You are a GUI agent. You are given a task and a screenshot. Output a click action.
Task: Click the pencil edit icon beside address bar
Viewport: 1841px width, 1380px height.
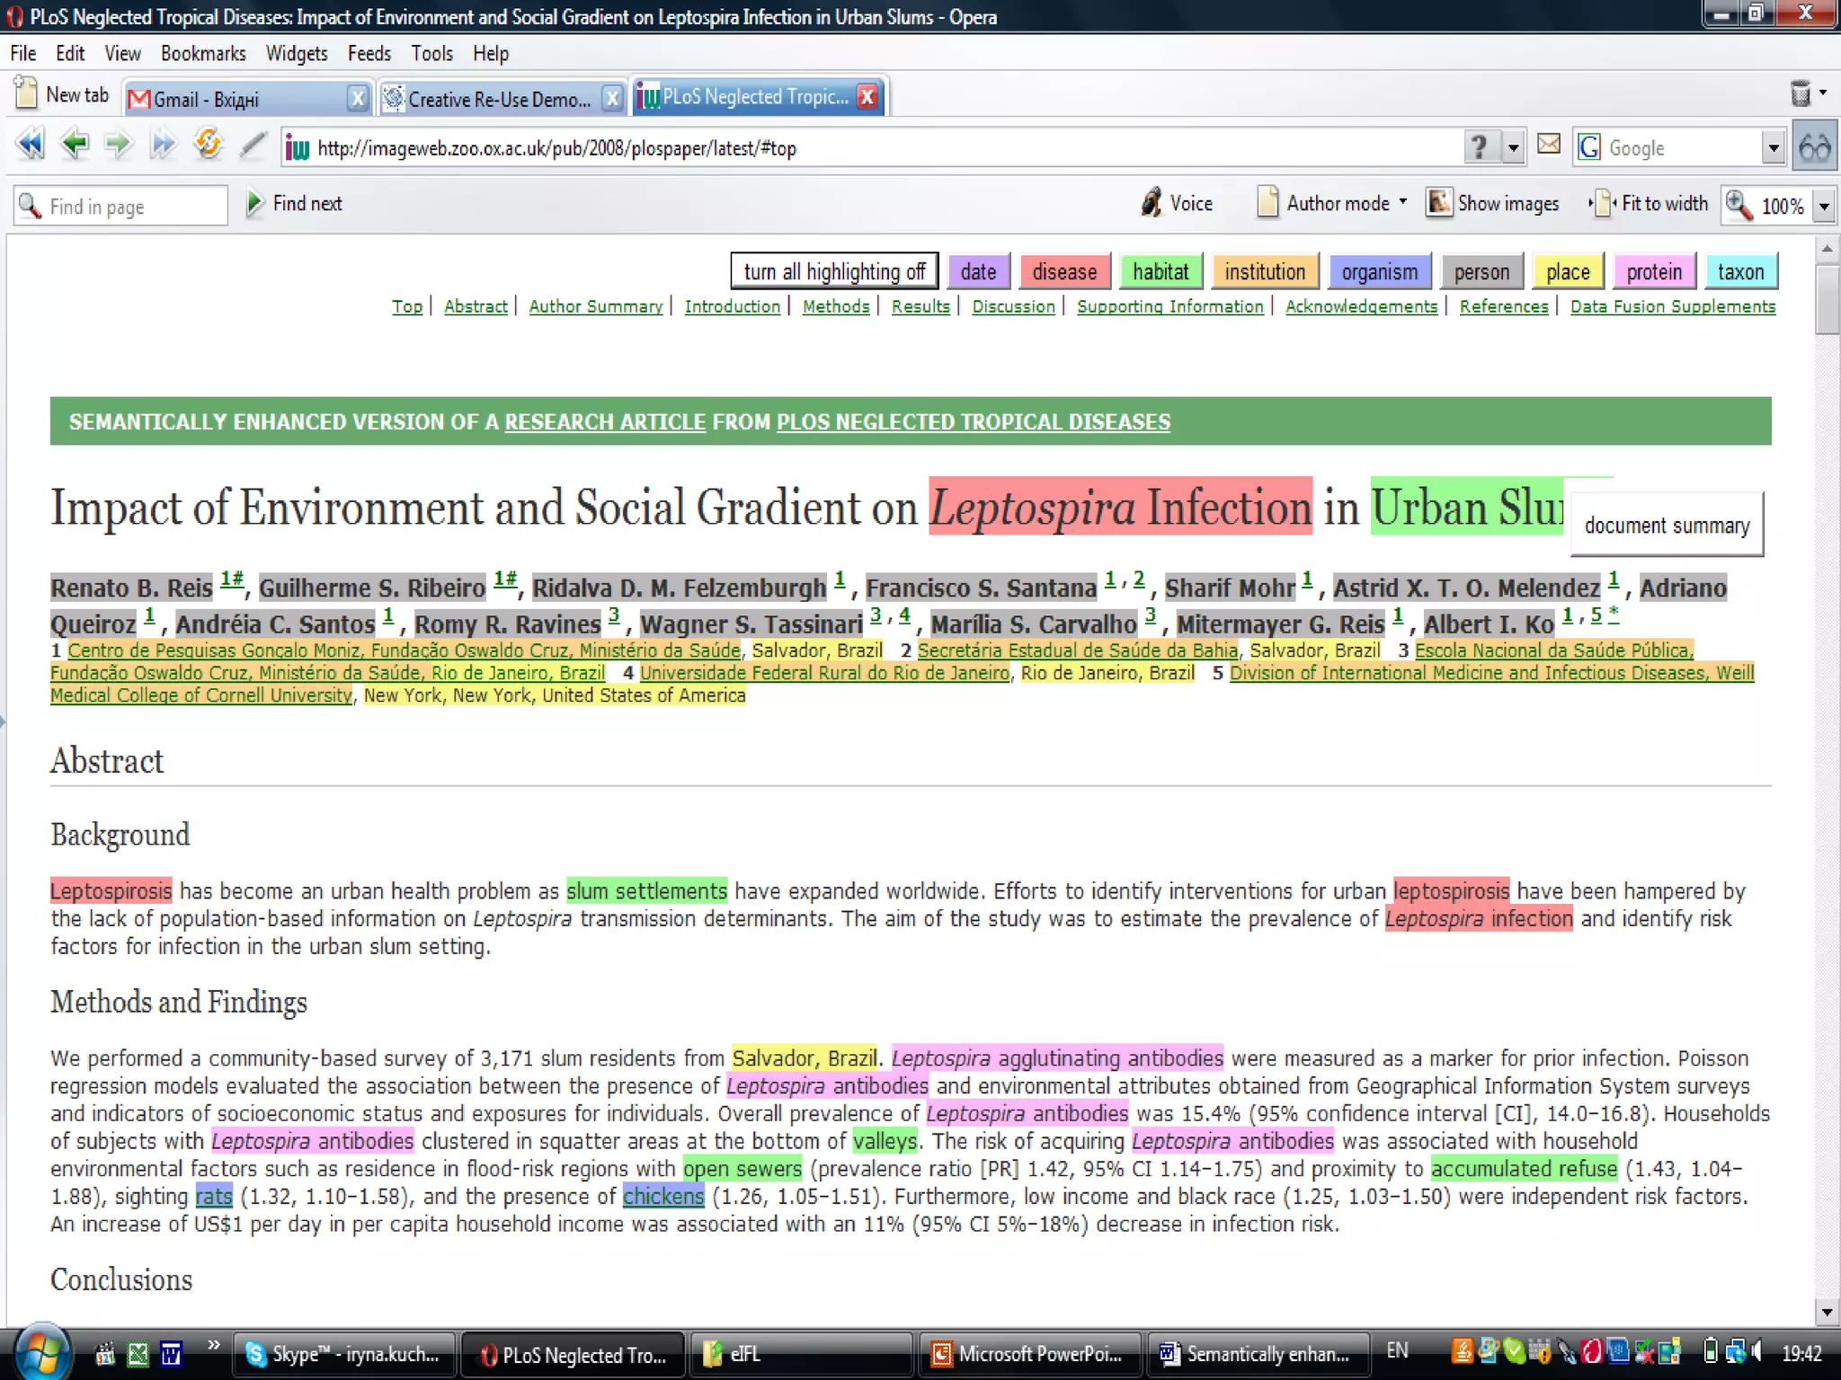tap(253, 145)
